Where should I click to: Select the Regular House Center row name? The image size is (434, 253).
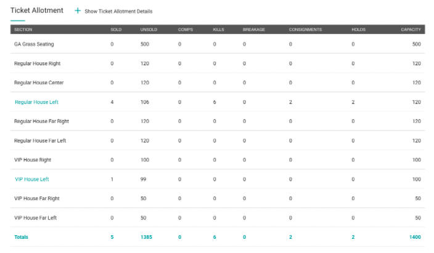[x=39, y=82]
